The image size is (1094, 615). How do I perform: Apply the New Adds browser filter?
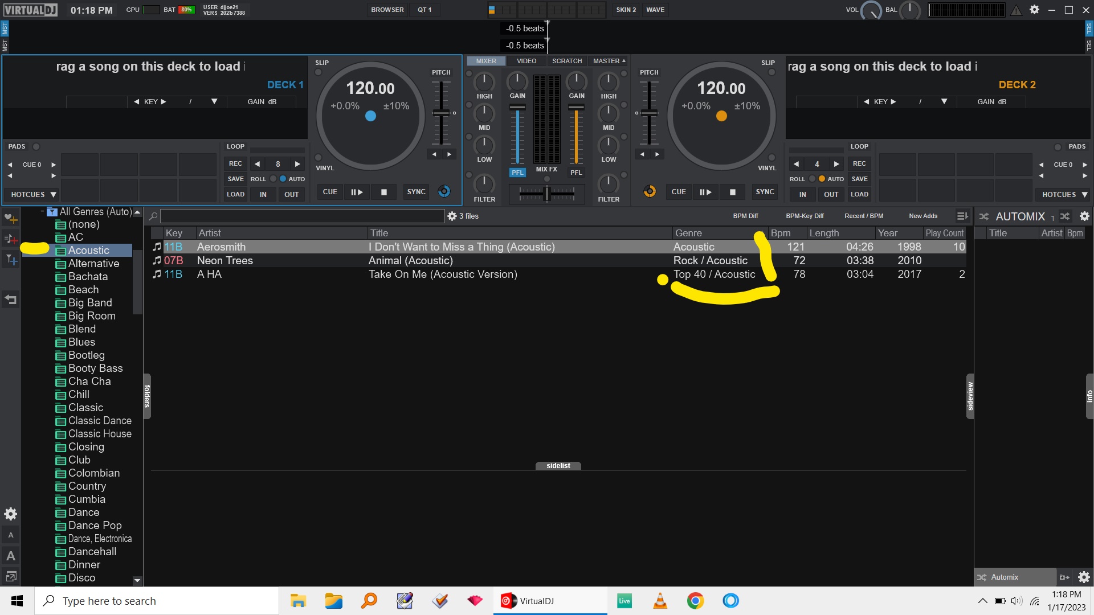point(923,216)
